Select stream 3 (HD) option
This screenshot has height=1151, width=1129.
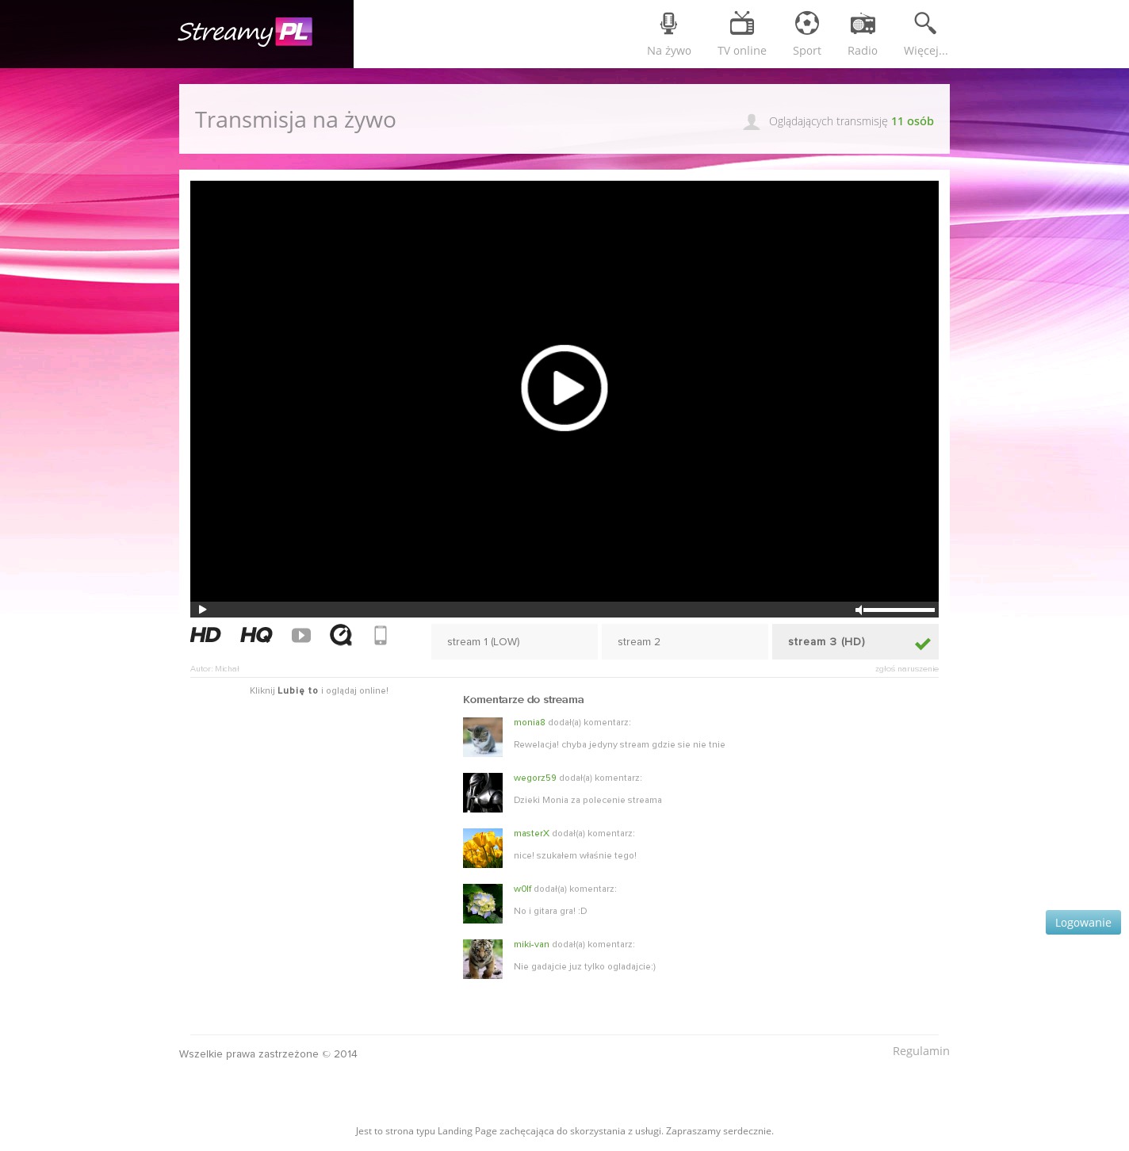click(855, 641)
